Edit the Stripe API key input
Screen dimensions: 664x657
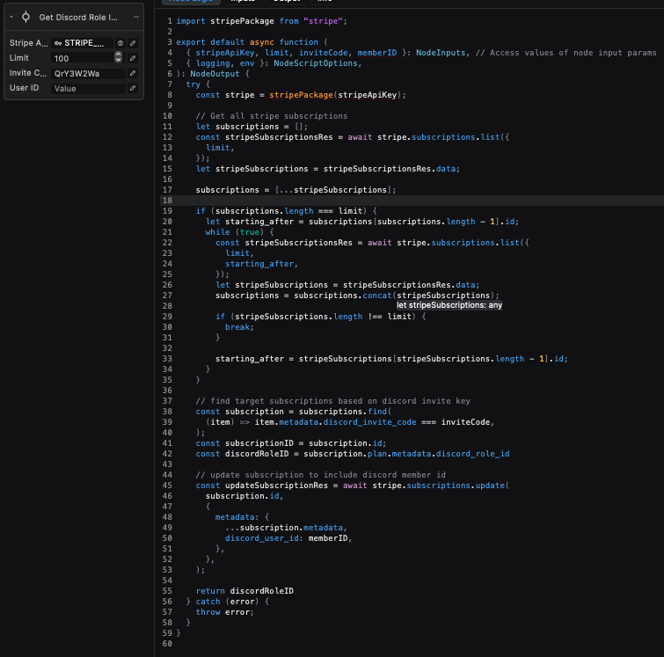[133, 43]
